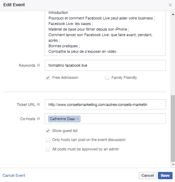Uncheck the Free Admission checkbox
This screenshot has width=175, height=182.
click(x=48, y=77)
